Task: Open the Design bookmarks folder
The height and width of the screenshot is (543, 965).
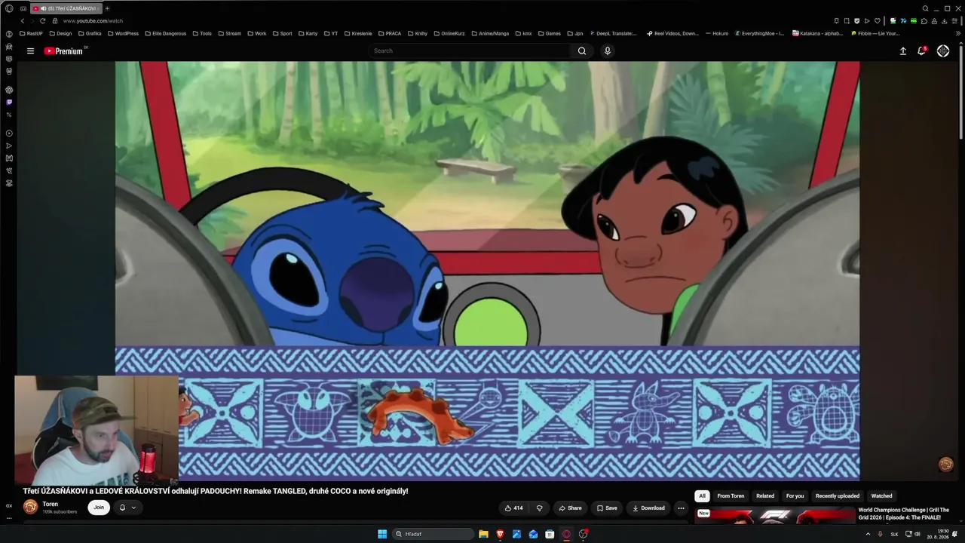Action: [x=60, y=33]
